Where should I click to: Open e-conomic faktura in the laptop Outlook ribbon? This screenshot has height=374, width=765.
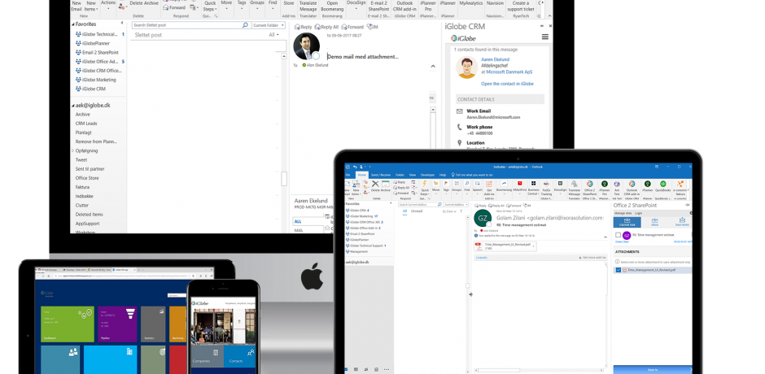(x=680, y=188)
